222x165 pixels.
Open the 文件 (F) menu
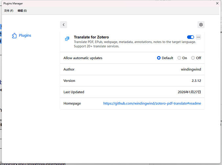pyautogui.click(x=9, y=11)
